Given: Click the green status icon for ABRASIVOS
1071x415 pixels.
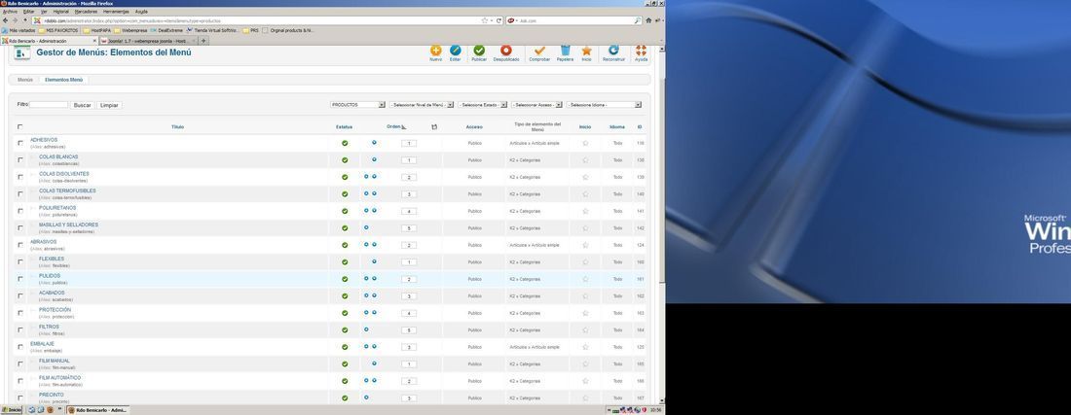Looking at the screenshot, I should [345, 245].
